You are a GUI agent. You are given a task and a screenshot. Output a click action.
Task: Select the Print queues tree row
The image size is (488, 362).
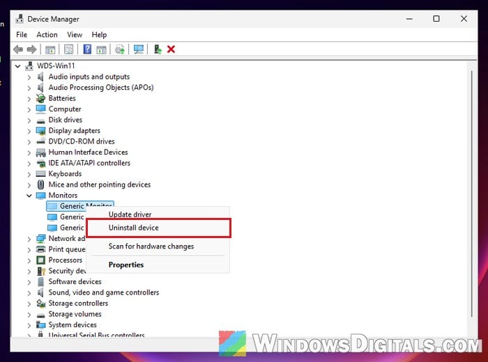coord(61,249)
